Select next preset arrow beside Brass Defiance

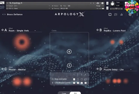5,15
